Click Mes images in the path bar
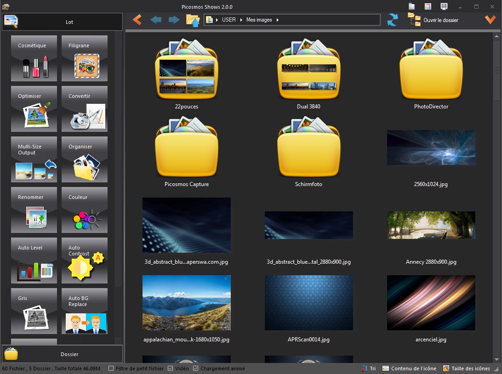502x374 pixels. click(x=259, y=20)
